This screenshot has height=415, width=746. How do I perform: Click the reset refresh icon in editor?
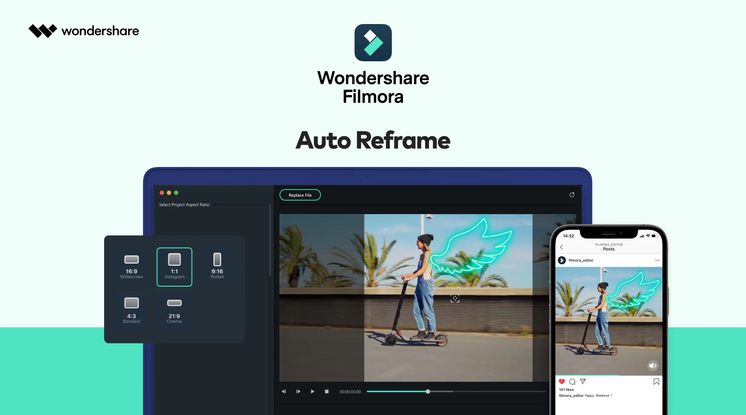pos(572,195)
